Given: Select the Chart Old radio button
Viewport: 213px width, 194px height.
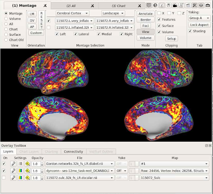Looking at the screenshot, I should point(6,40).
